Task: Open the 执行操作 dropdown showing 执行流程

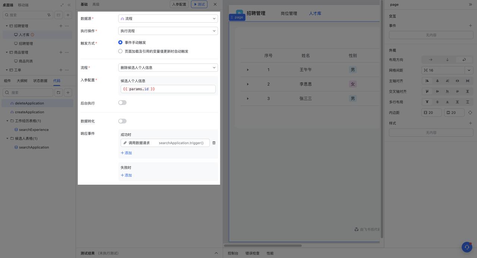Action: click(168, 31)
